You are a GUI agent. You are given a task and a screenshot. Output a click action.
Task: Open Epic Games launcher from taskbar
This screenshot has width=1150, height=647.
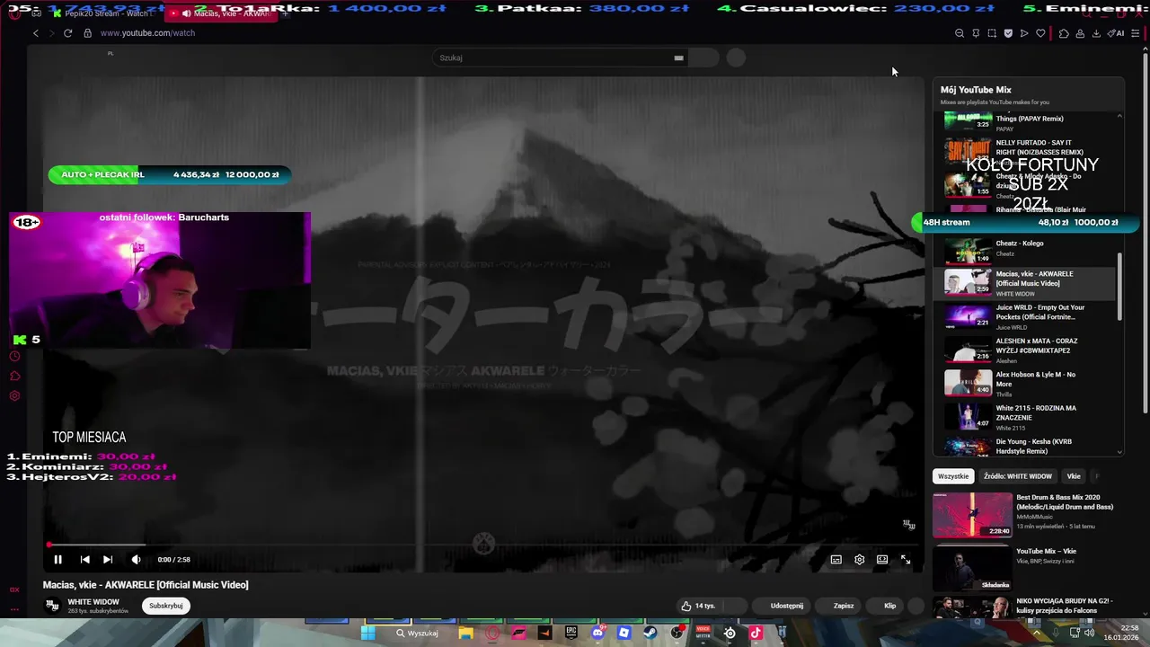pos(571,633)
